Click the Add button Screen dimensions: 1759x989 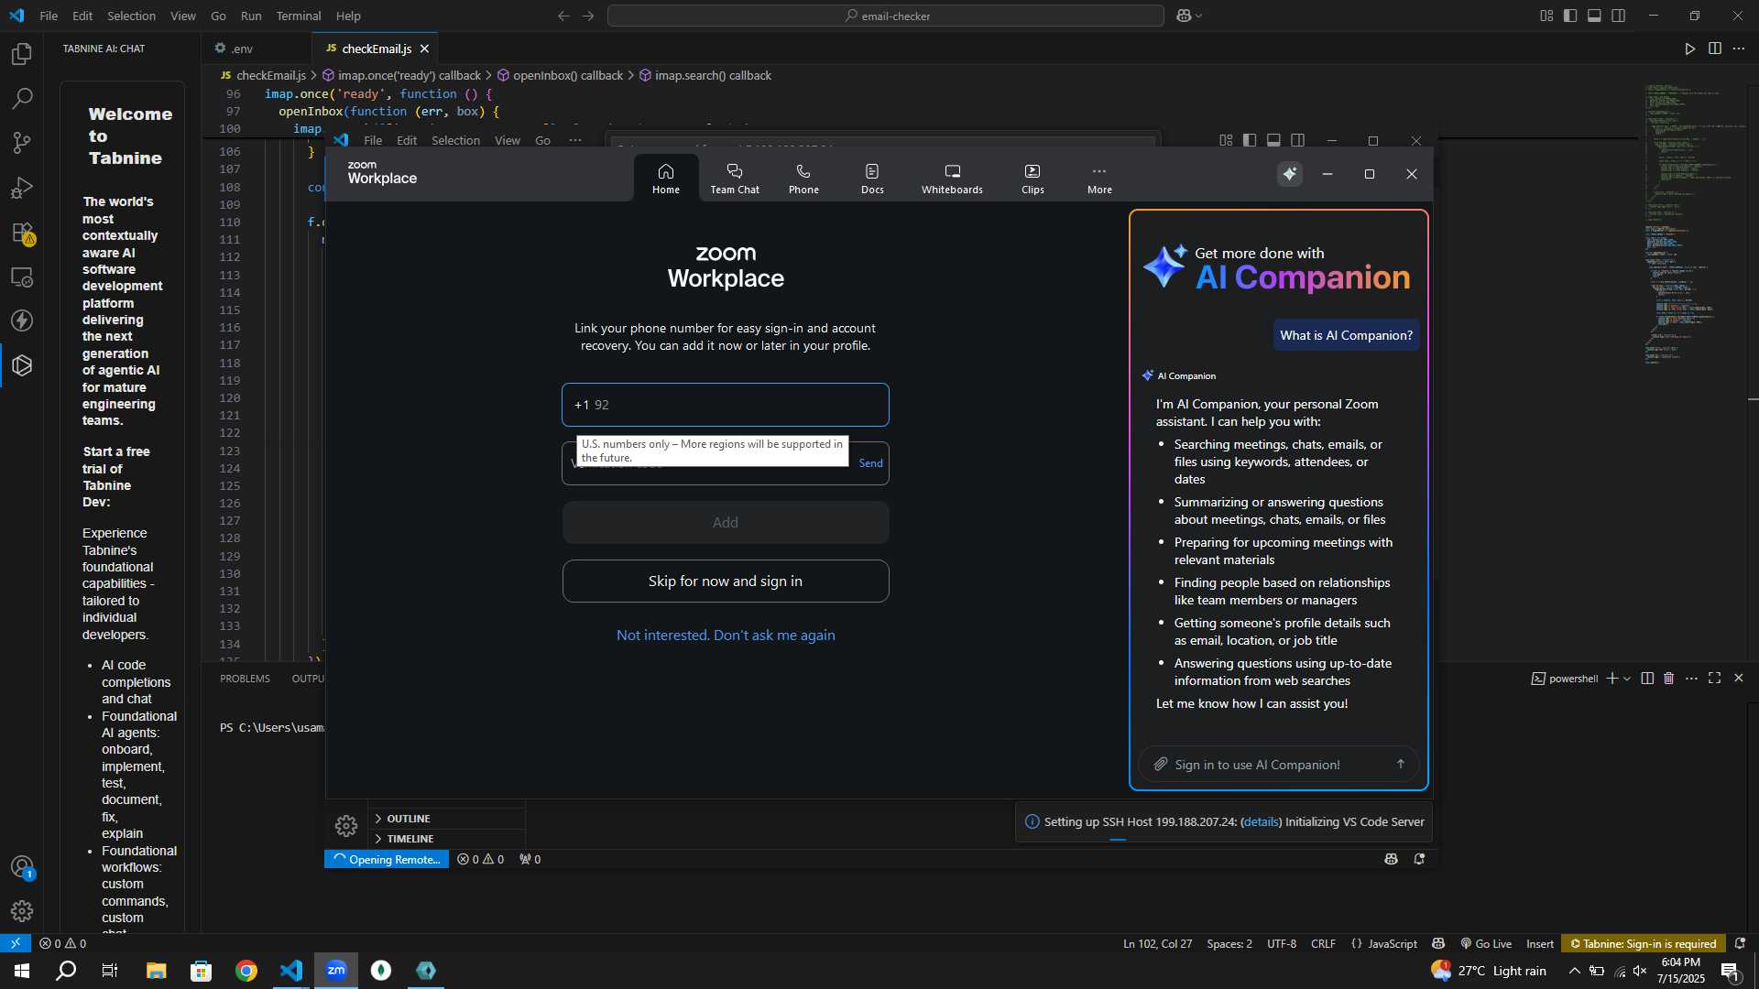click(x=725, y=522)
